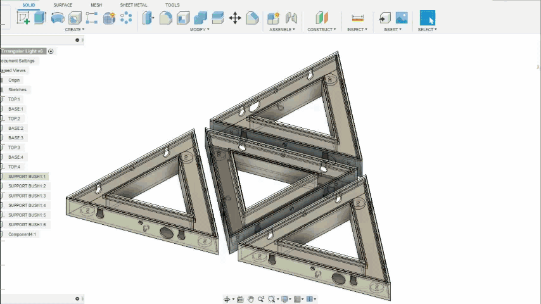Open the SHEET METAL tab

[134, 5]
